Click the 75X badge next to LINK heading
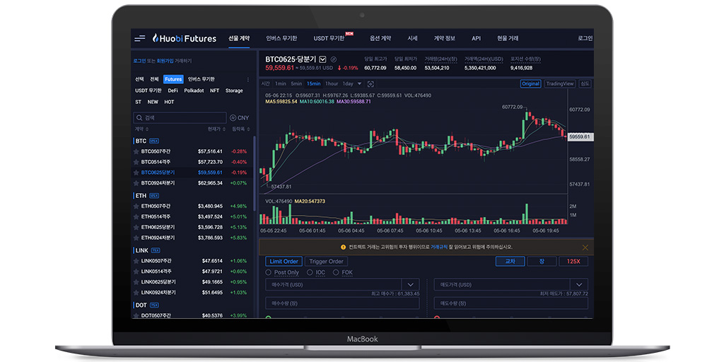The image size is (724, 362). pyautogui.click(x=156, y=250)
